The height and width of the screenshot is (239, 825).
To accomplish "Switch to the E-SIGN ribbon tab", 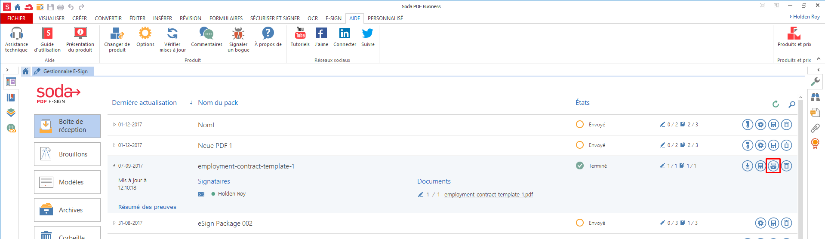I will (333, 18).
